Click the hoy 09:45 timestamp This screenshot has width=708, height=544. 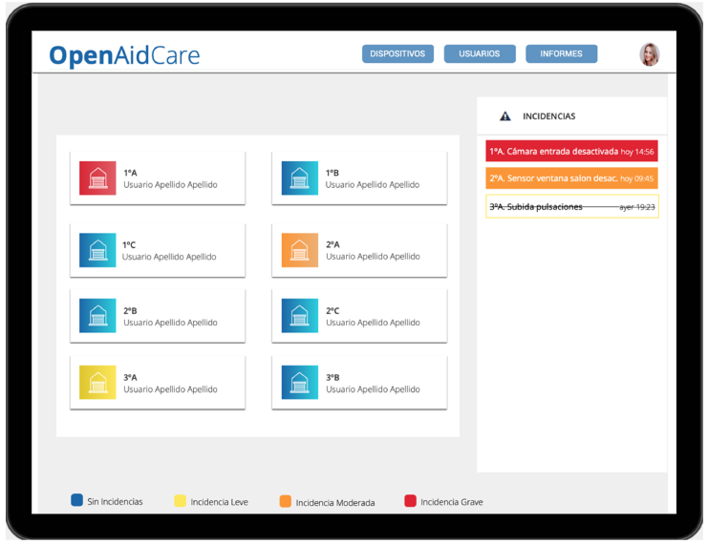click(x=636, y=178)
